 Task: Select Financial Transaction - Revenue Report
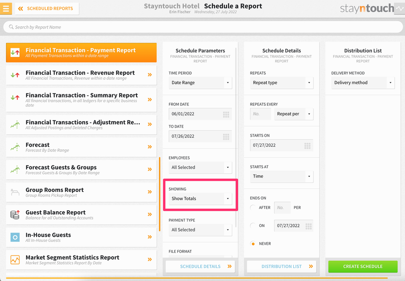click(81, 75)
